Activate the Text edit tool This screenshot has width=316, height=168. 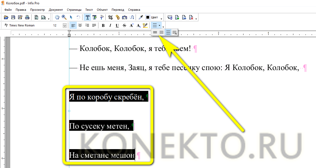tap(88, 17)
